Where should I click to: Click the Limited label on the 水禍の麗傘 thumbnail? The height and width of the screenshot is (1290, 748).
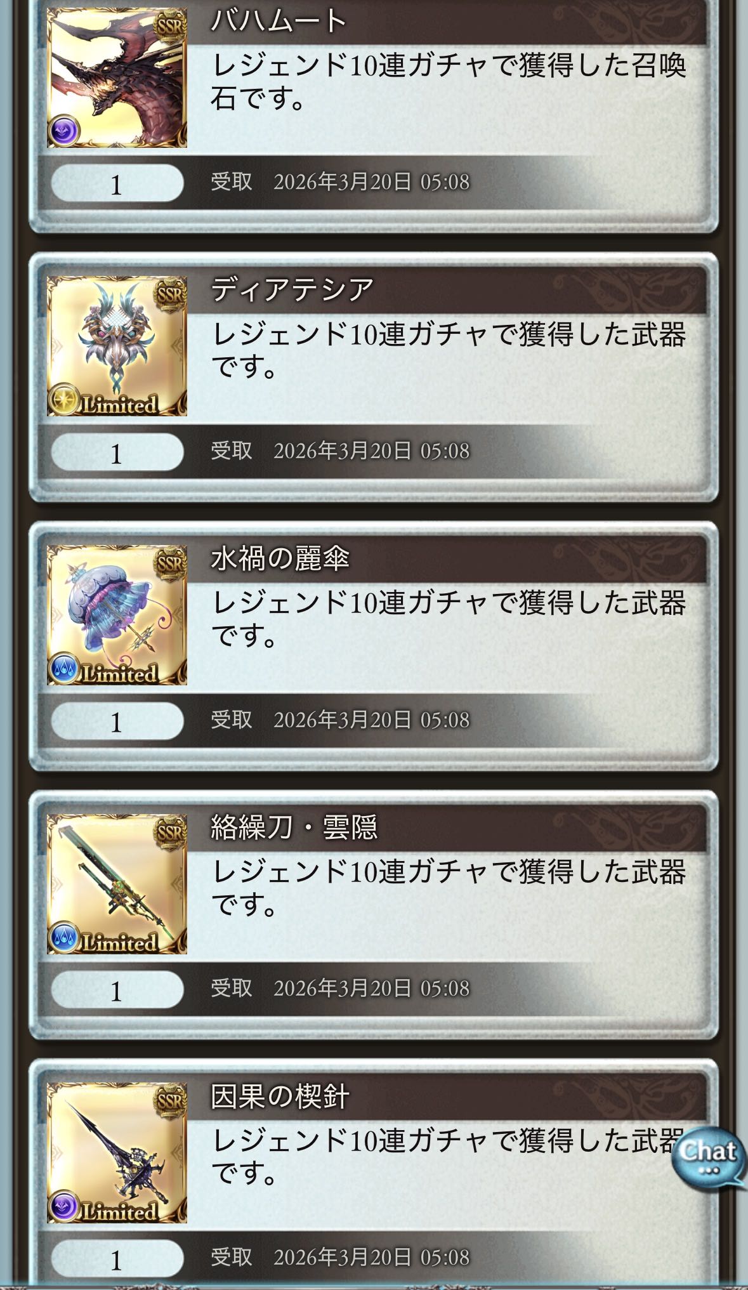pos(119,673)
